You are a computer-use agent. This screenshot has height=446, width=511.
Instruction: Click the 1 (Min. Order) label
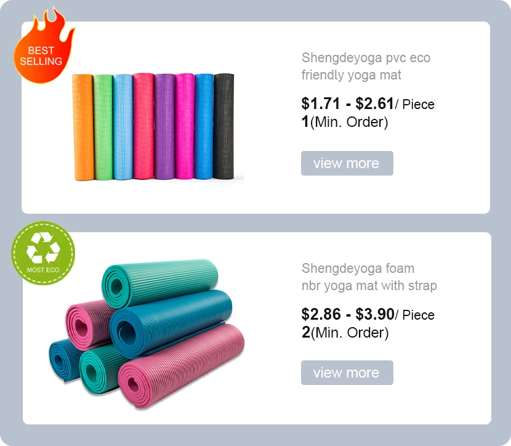click(345, 122)
